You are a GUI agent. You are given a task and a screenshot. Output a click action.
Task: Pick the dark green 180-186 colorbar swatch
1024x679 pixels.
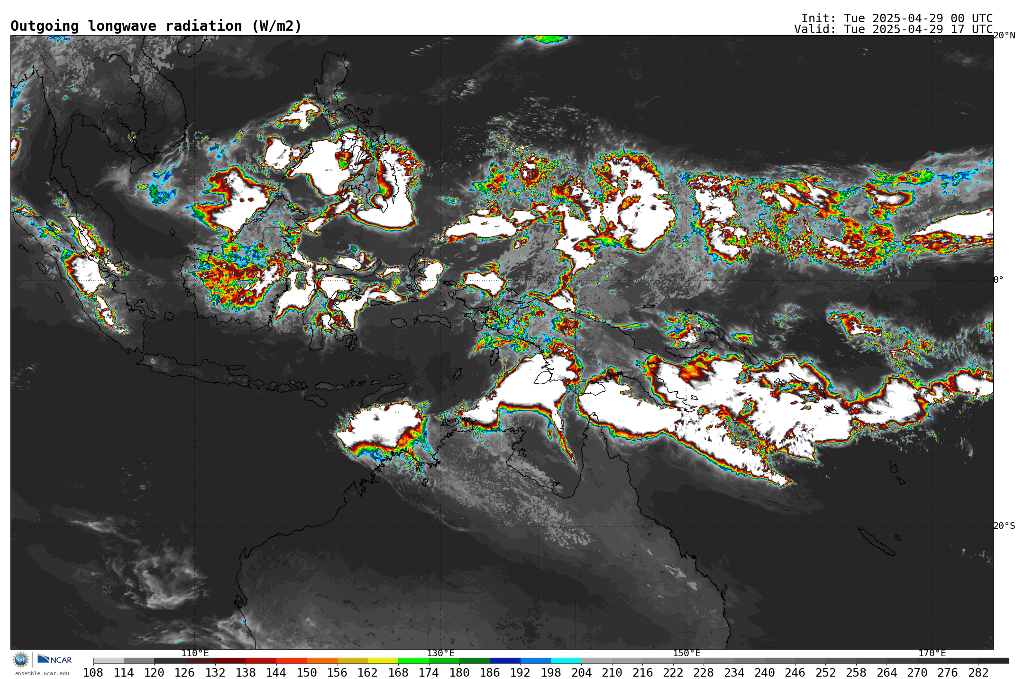475,661
